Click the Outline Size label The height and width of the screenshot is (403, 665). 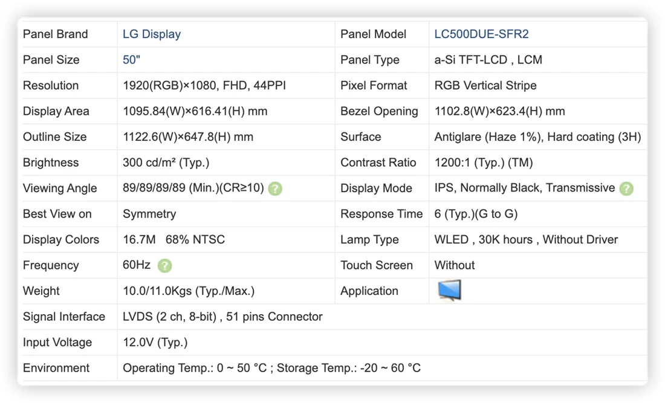pos(54,137)
